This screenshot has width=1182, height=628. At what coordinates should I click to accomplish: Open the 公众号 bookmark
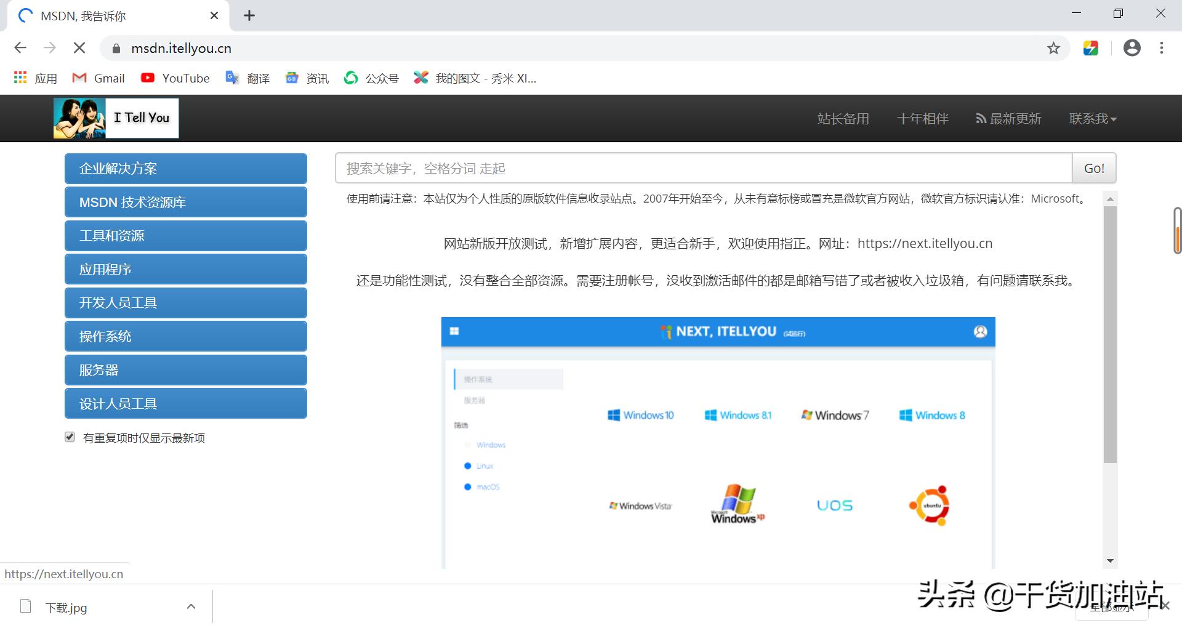[x=371, y=78]
